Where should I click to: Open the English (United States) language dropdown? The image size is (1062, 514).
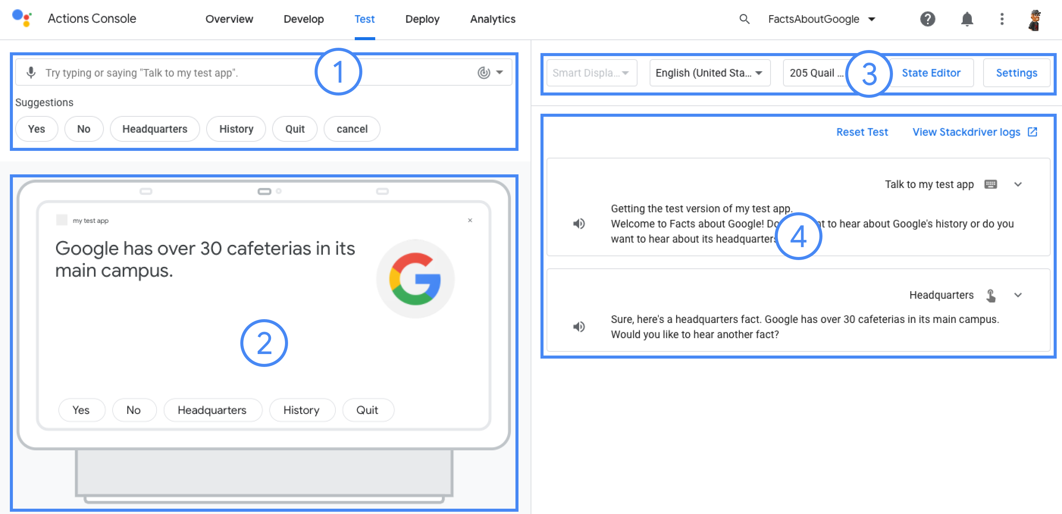[x=709, y=73]
